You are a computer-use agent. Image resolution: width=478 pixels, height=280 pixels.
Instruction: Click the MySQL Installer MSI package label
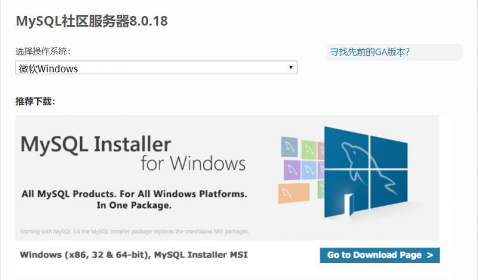pyautogui.click(x=134, y=255)
